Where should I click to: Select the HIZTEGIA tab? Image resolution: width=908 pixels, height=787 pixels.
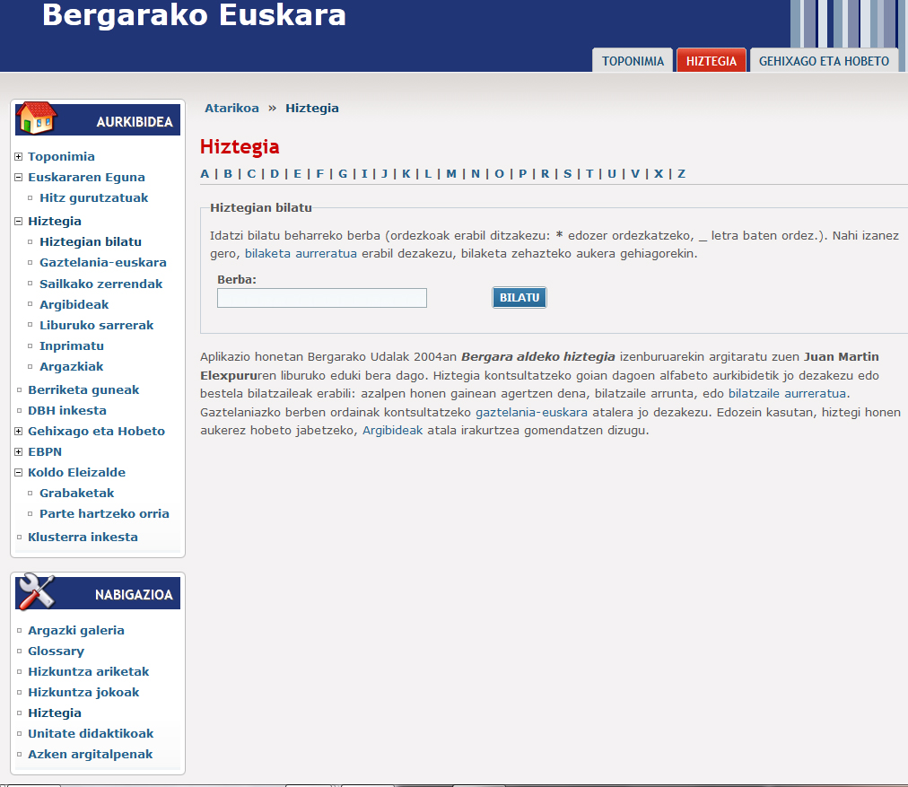[712, 61]
